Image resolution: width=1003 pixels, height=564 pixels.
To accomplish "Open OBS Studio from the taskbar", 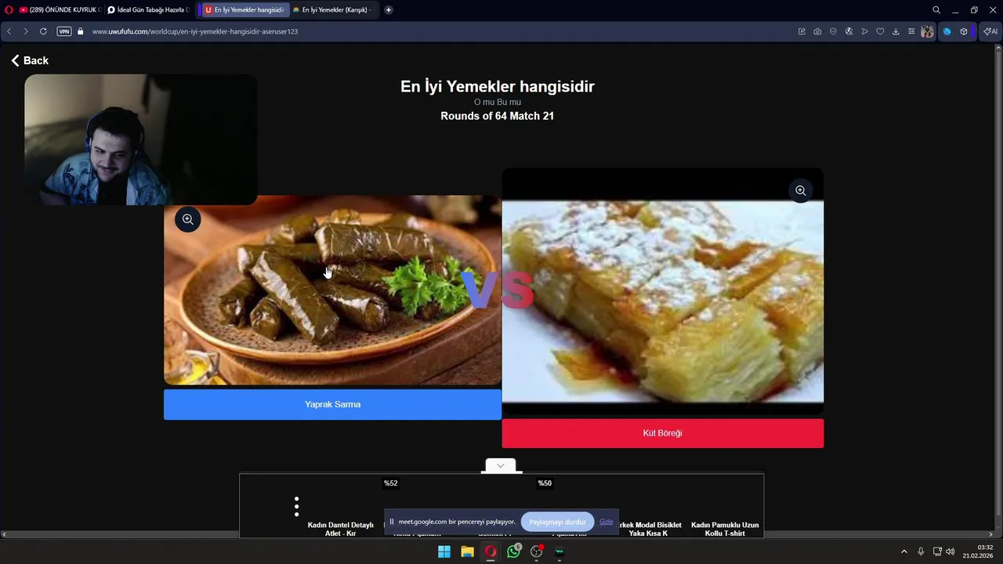I will (537, 551).
